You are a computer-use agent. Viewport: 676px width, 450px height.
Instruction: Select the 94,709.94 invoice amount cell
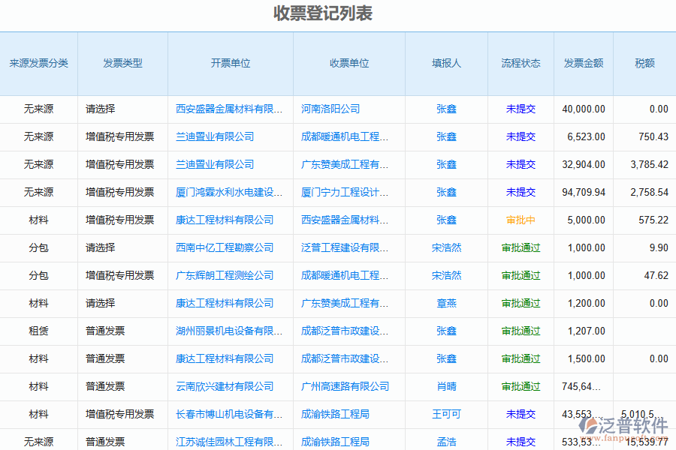coord(583,192)
